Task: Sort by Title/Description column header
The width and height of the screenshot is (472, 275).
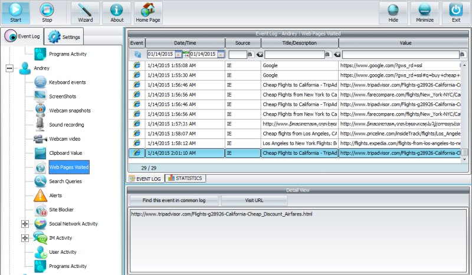Action: pyautogui.click(x=300, y=43)
